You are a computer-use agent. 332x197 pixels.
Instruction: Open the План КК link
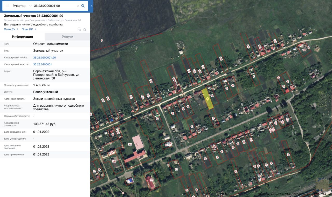29,29
